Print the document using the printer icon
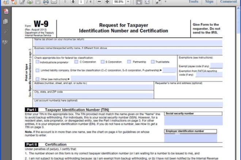This screenshot has width=241, height=160. [46, 2]
